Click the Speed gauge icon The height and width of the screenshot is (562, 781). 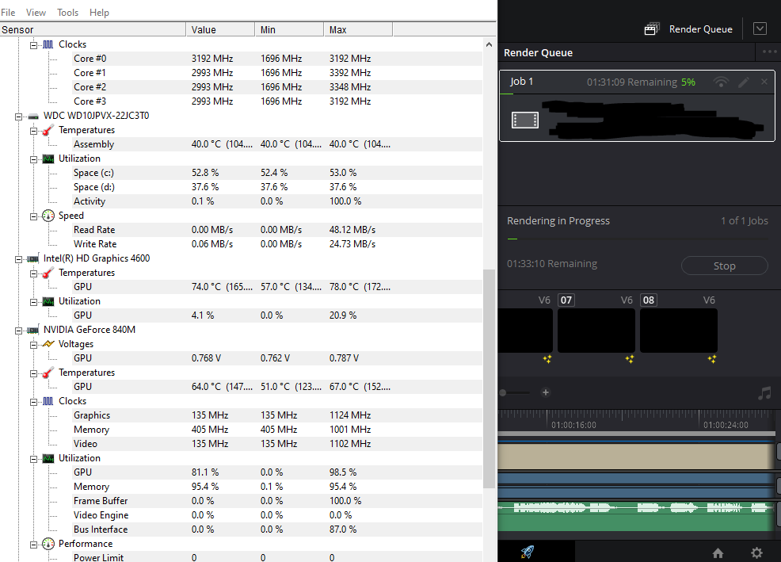coord(48,216)
